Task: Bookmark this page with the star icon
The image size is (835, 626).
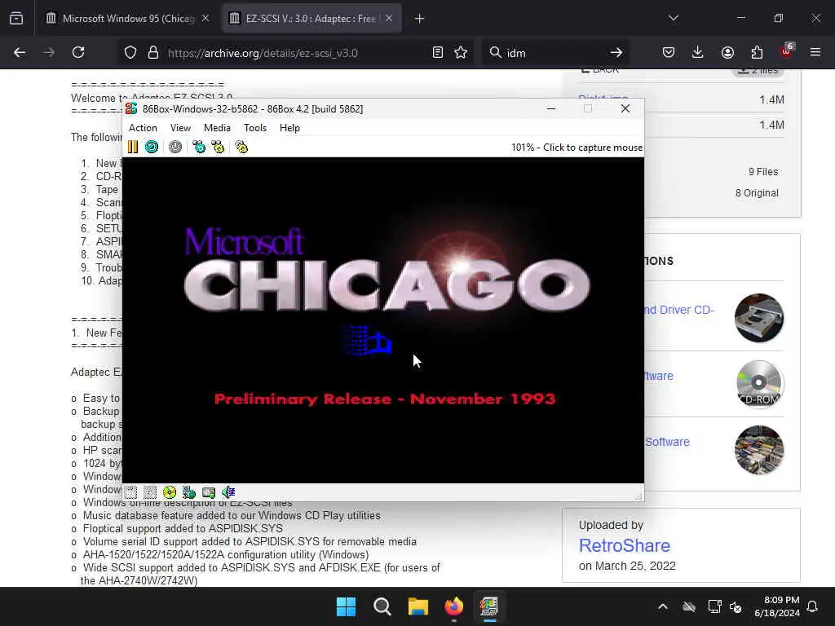Action: tap(462, 52)
